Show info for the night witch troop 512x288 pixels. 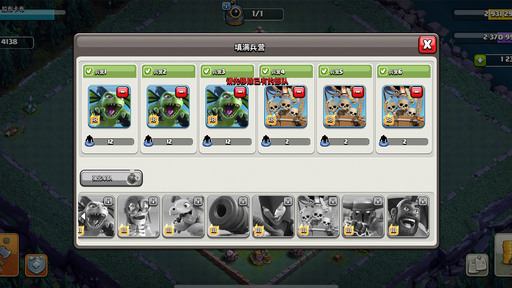tap(288, 201)
